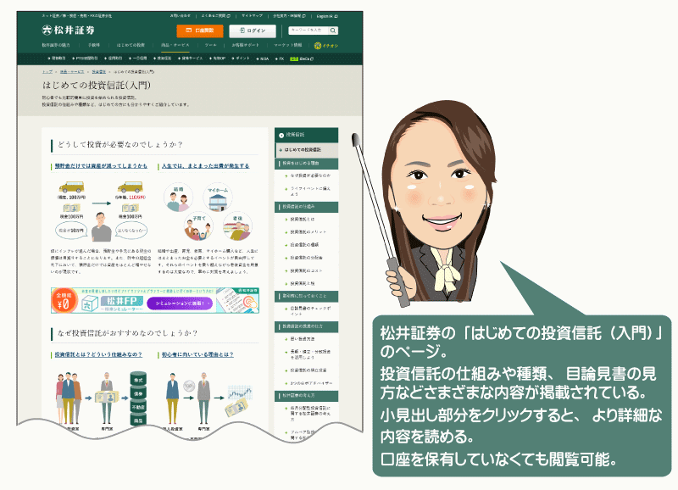Image resolution: width=678 pixels, height=490 pixels.
Task: Click the 子育て family circle illustration
Action: point(198,226)
